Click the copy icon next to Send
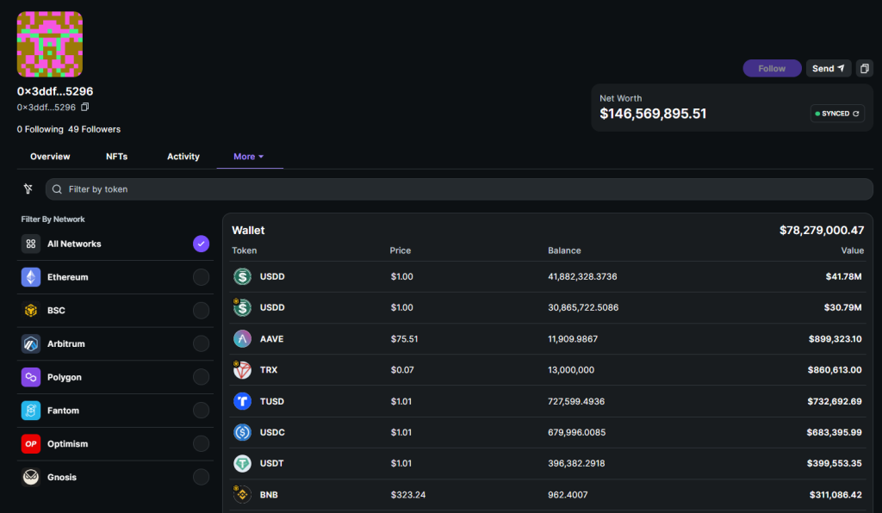This screenshot has height=513, width=882. 865,69
